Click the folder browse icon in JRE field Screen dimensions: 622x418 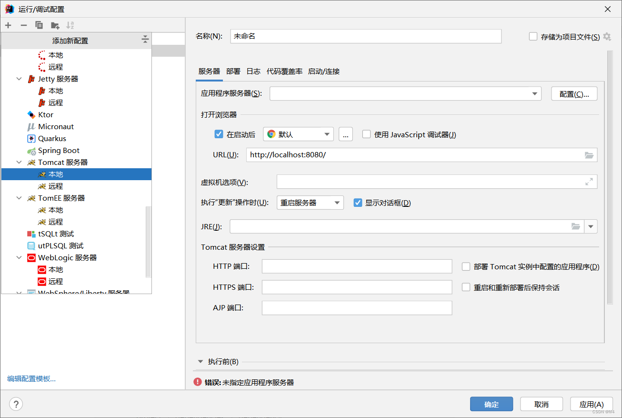click(576, 226)
